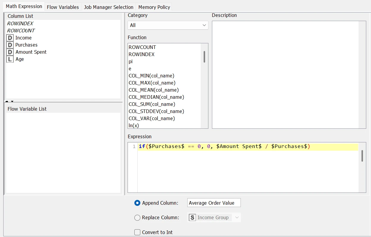
Task: Choose COL_SUM(col_name) function
Action: (x=152, y=104)
